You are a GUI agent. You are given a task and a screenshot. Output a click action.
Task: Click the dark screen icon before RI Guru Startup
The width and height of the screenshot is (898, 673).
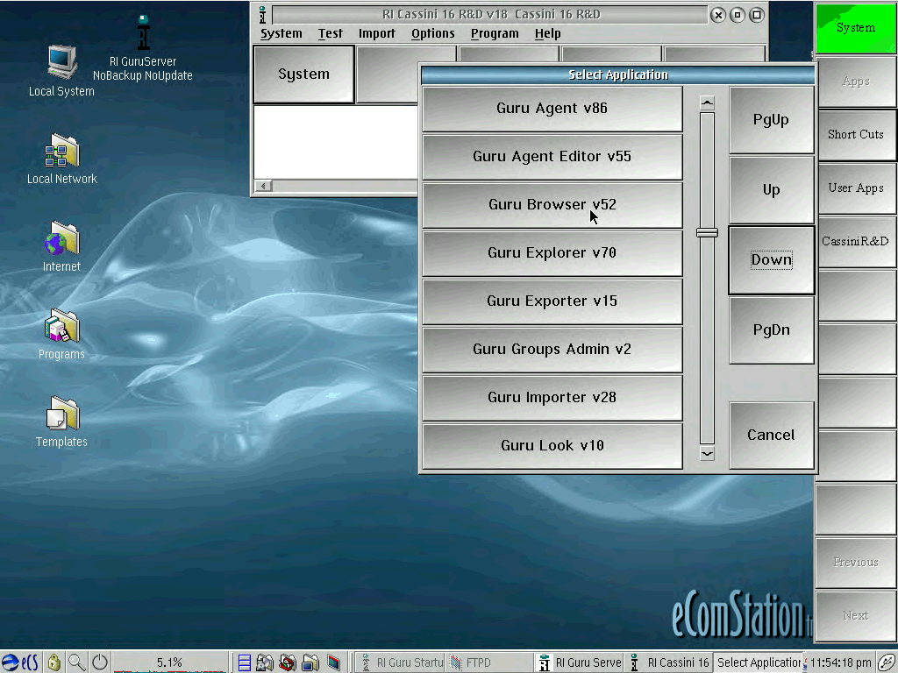pos(333,662)
